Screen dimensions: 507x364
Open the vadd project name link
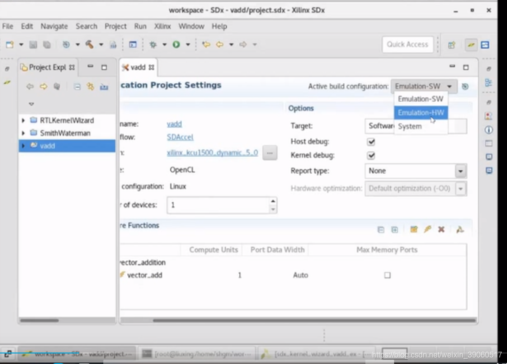tap(174, 124)
